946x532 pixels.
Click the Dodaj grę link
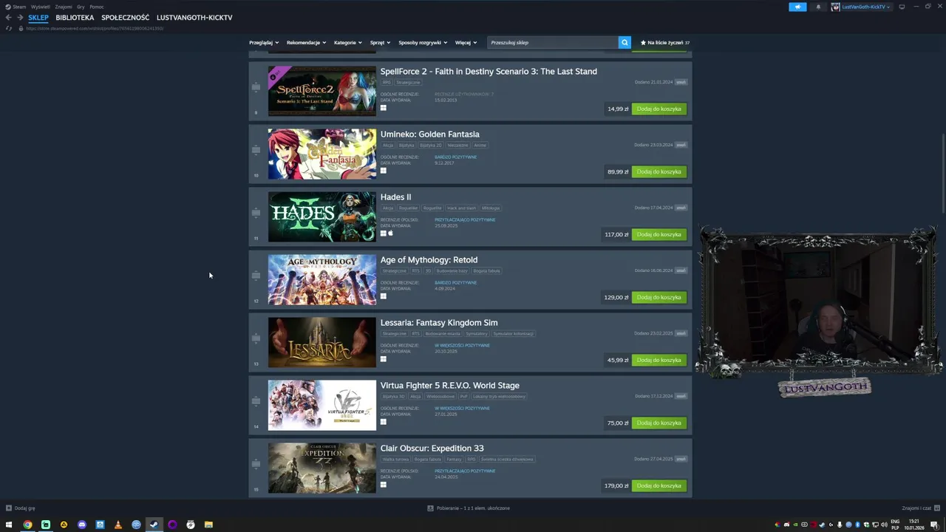24,508
